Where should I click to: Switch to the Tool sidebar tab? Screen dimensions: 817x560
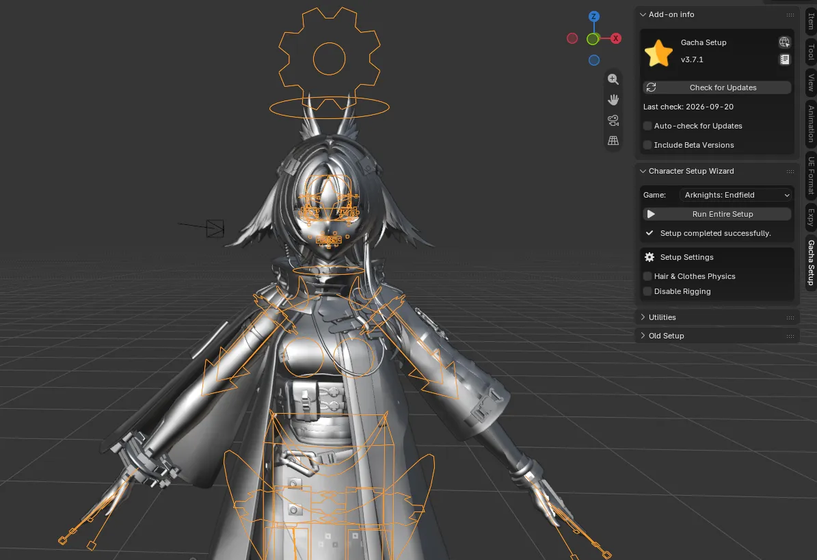tap(811, 51)
